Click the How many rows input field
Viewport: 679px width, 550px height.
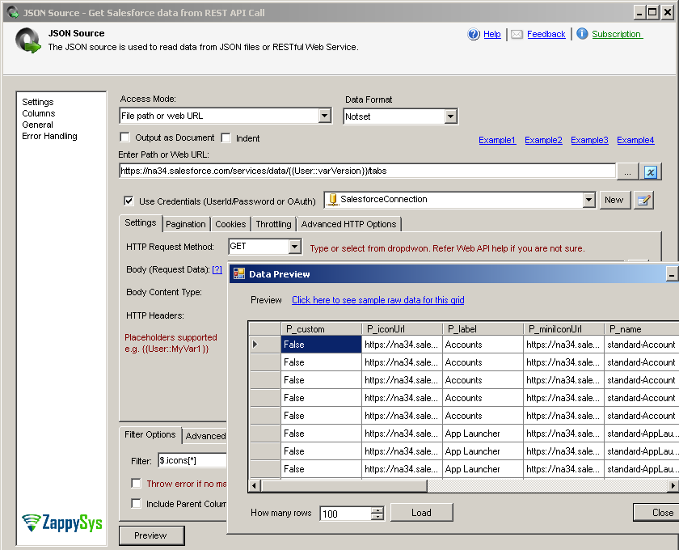click(346, 514)
